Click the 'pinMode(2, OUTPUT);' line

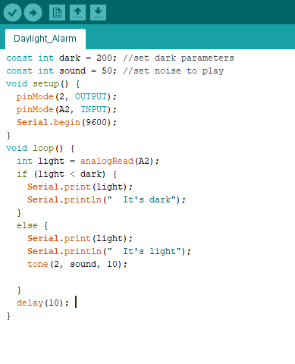67,96
